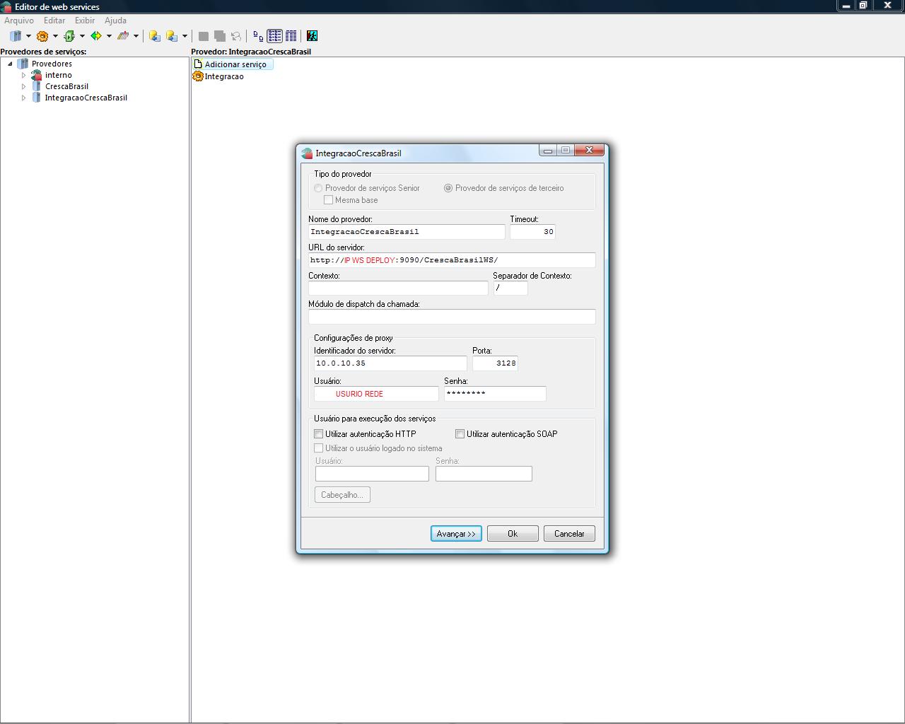Select the interno tree item label
The image size is (905, 724).
pos(59,75)
